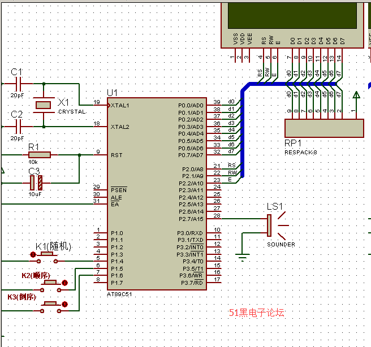The height and width of the screenshot is (347, 371).
Task: Click the U1 reference label
Action: point(112,93)
